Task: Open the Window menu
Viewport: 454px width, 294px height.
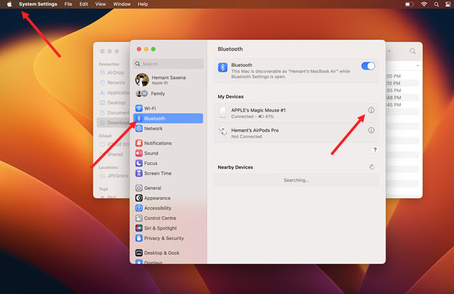Action: tap(122, 4)
